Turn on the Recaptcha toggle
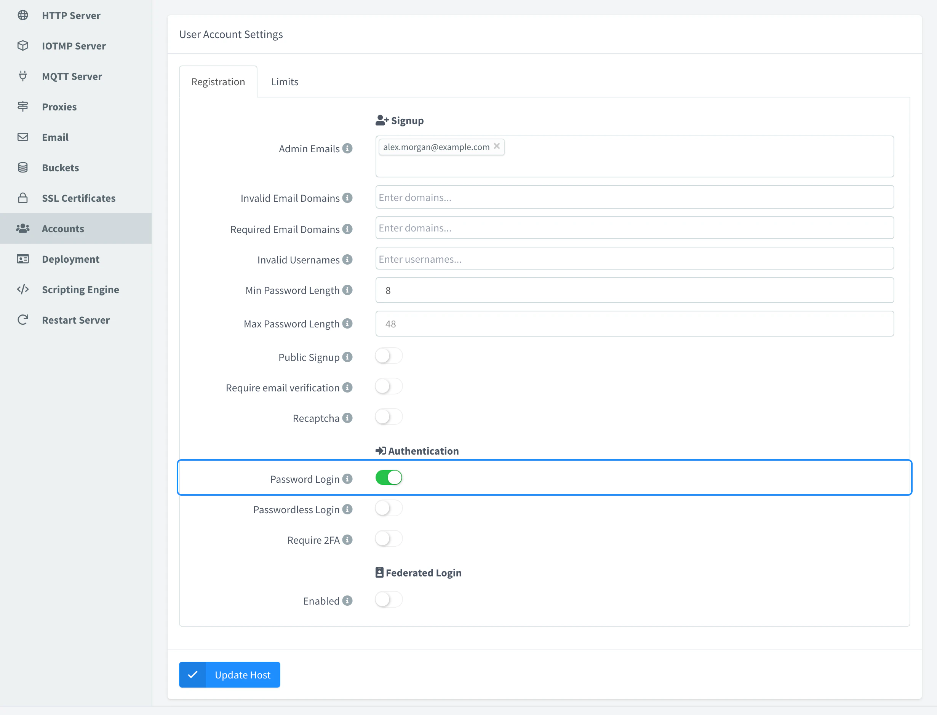 (x=389, y=417)
